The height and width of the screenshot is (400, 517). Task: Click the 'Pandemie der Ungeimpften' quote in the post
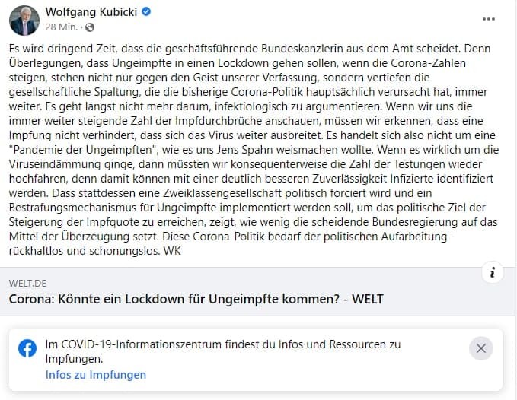pos(84,150)
